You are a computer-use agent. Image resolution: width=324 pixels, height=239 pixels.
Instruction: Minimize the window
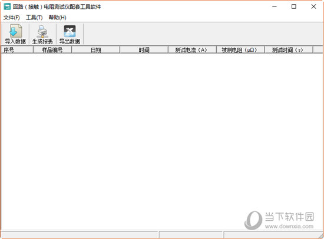(x=275, y=7)
